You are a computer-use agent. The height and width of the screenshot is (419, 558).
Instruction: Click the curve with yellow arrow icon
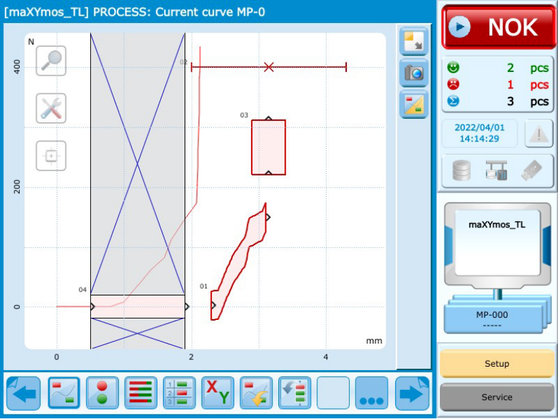pos(256,393)
